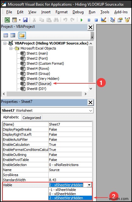Toggle Design Mode icon
The image size is (132, 202).
104,20
